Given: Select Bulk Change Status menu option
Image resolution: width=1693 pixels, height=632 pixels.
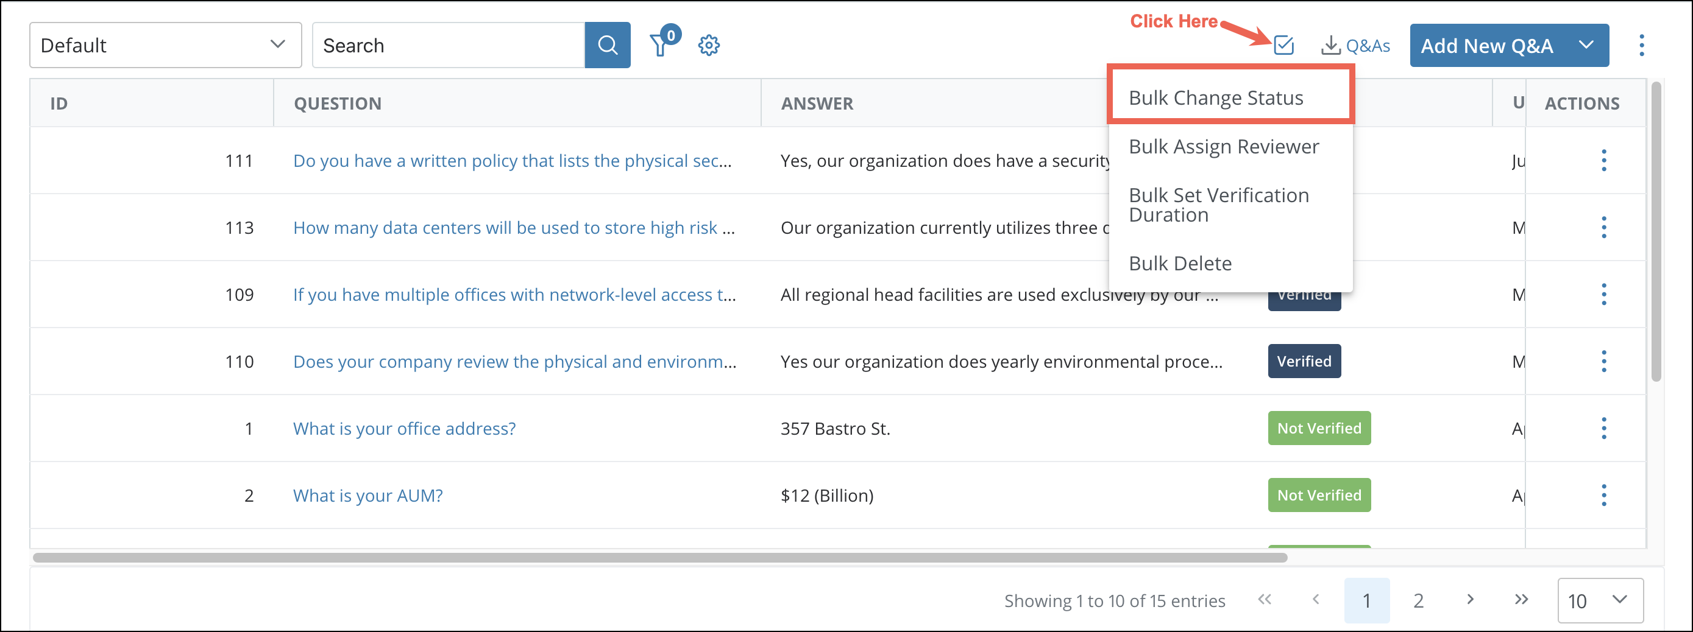Looking at the screenshot, I should [1215, 98].
